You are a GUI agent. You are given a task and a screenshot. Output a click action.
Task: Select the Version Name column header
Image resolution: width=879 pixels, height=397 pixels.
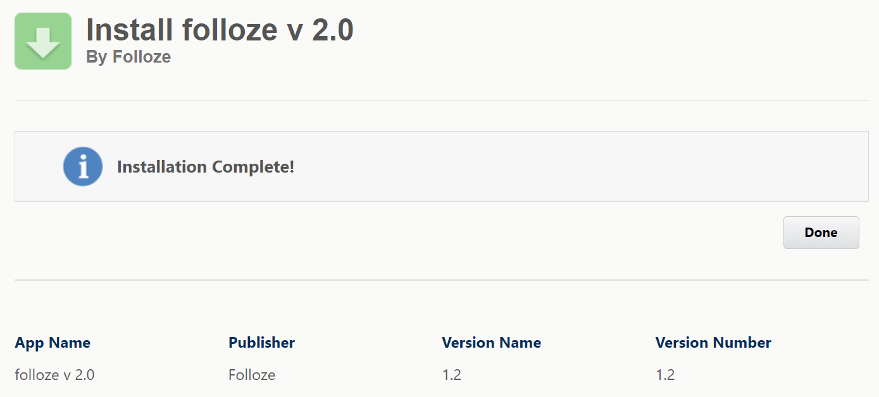click(491, 342)
